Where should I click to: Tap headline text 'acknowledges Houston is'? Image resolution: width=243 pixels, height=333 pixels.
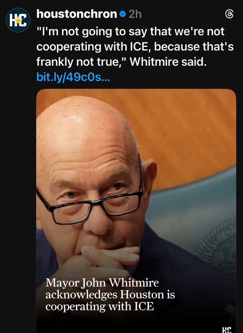[x=110, y=295]
